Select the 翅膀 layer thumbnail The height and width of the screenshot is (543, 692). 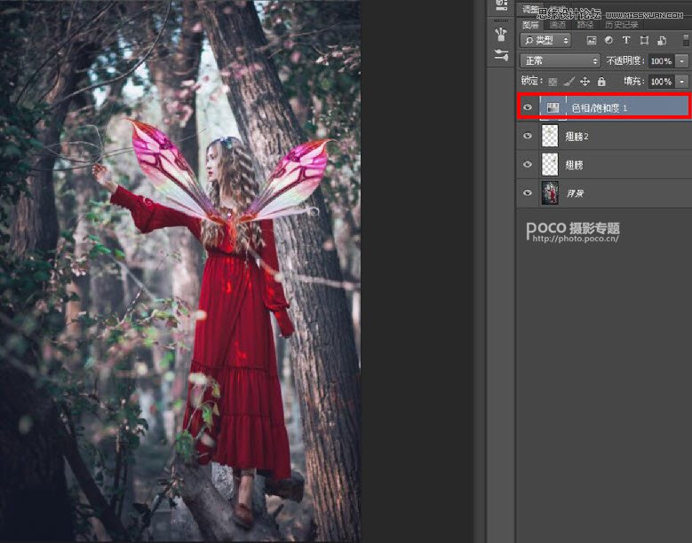550,164
